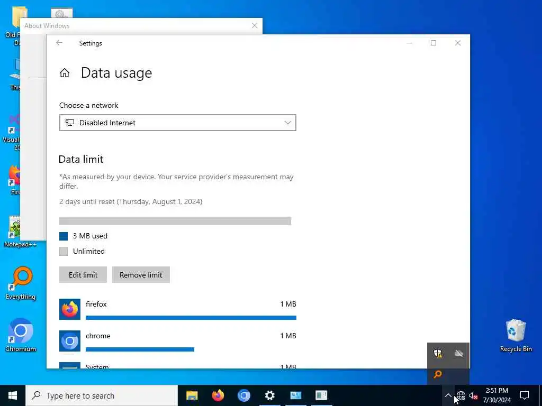Click the Settings gear taskbar icon
The width and height of the screenshot is (542, 406).
point(269,395)
